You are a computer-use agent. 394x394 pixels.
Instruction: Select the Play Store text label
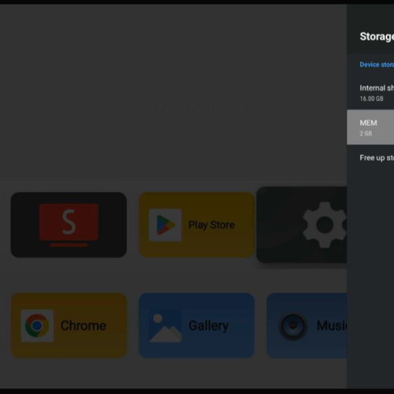point(211,225)
